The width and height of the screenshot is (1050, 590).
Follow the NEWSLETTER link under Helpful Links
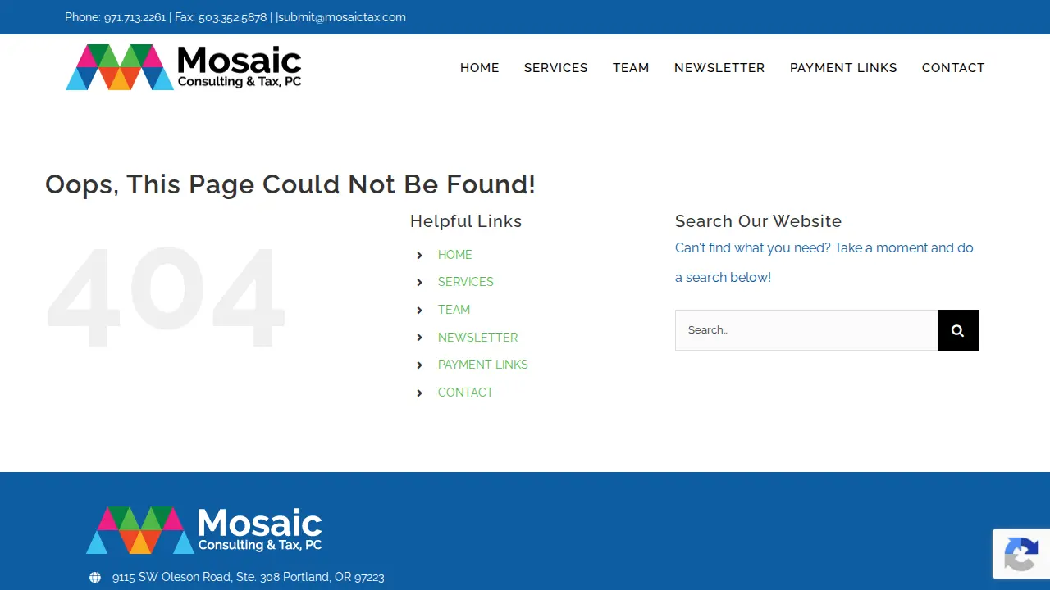pos(477,338)
